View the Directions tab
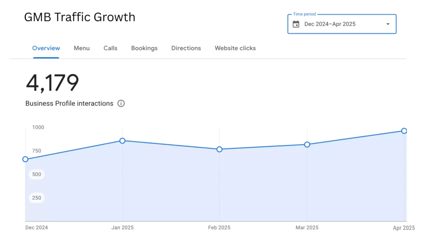 pos(186,48)
